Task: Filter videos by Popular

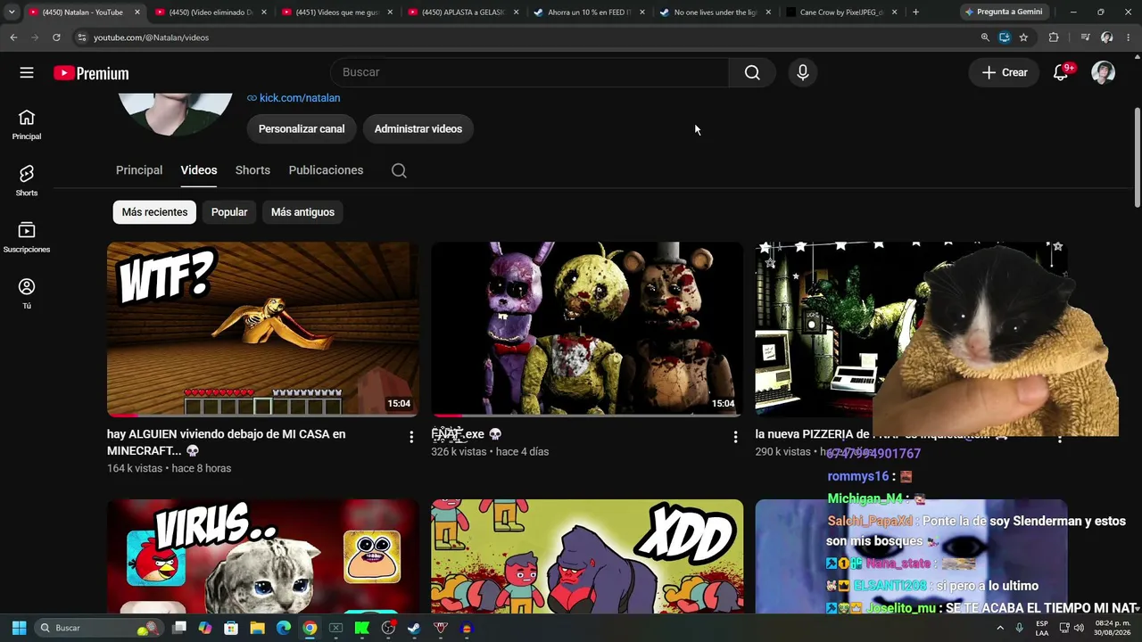Action: tap(229, 212)
